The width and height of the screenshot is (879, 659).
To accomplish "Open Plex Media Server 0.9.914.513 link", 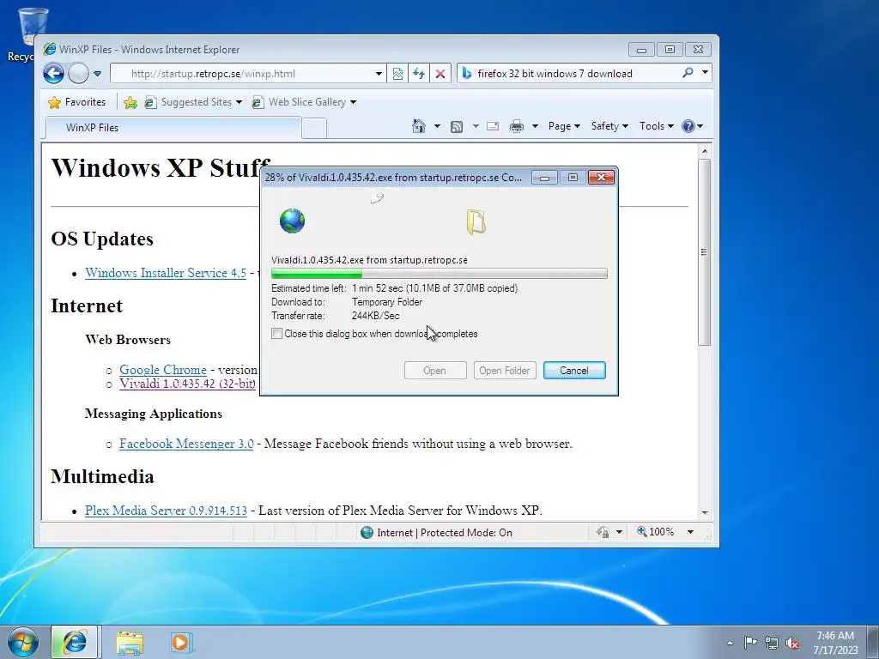I will tap(166, 511).
